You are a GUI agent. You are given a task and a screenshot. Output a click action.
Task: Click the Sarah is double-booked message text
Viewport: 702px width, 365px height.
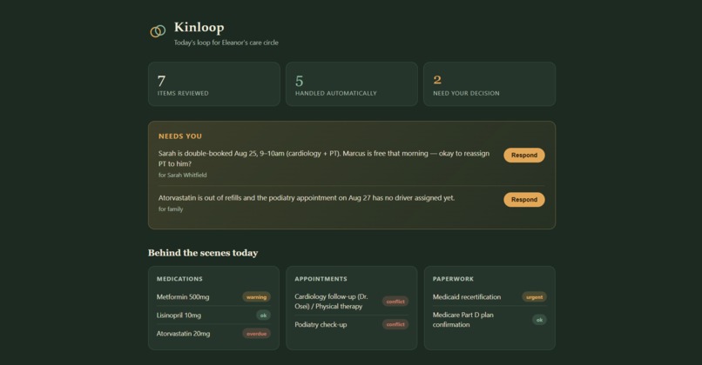(x=324, y=158)
